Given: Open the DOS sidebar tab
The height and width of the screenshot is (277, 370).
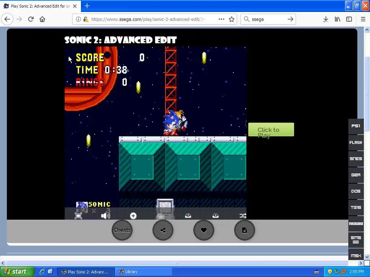Looking at the screenshot, I should tap(356, 191).
